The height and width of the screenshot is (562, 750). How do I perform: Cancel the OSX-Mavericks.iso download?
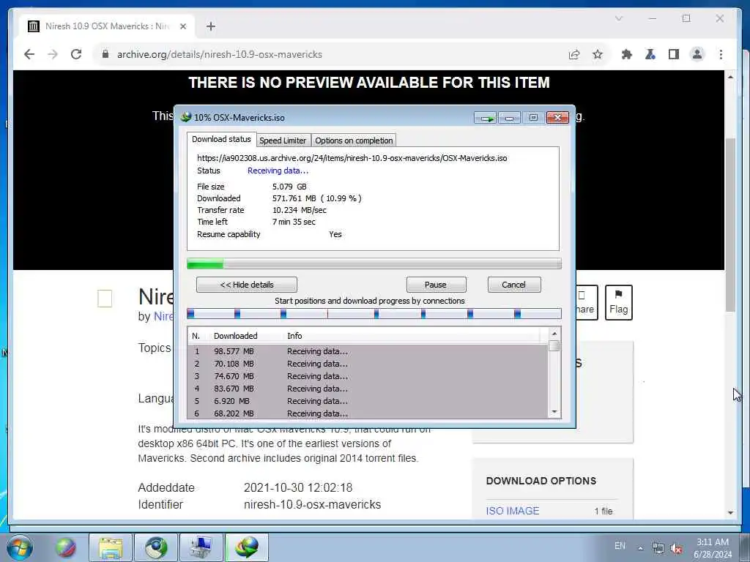pyautogui.click(x=514, y=285)
